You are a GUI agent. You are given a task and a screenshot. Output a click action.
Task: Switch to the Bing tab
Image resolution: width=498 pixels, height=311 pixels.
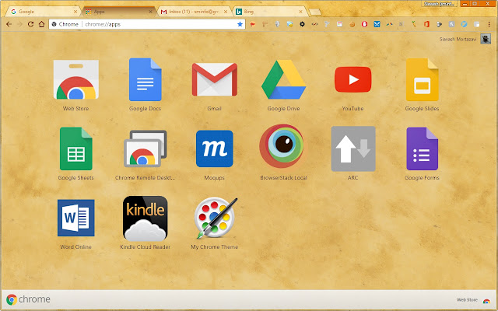268,12
